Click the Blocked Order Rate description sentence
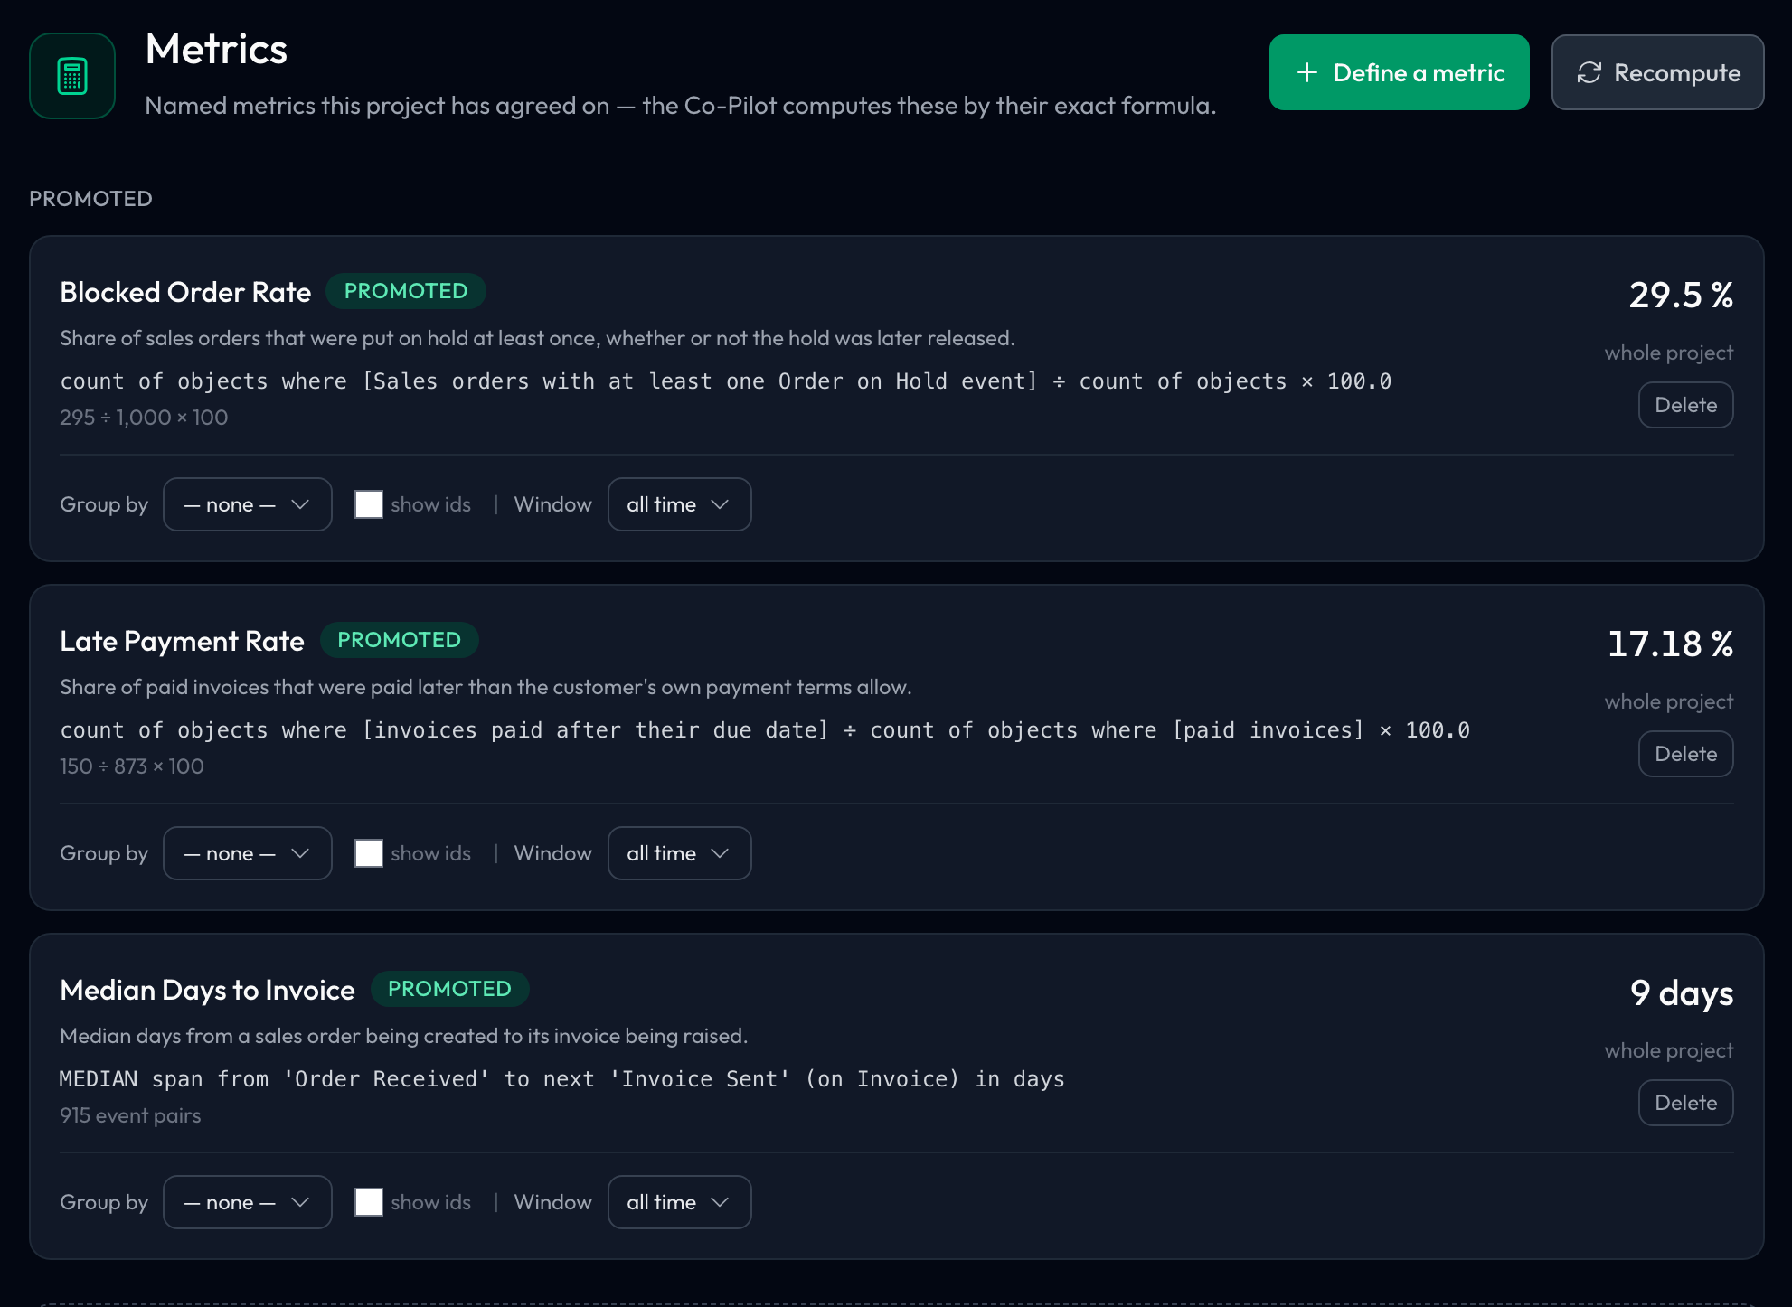This screenshot has height=1307, width=1792. (537, 338)
